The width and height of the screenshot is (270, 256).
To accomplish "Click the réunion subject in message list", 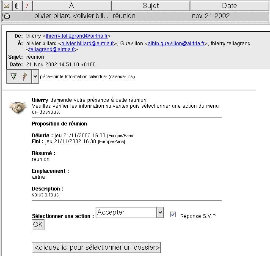I will pyautogui.click(x=124, y=16).
